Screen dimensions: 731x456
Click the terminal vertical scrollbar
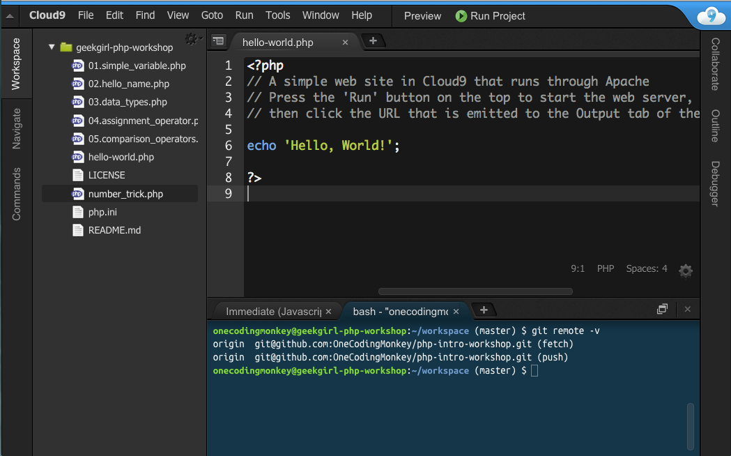click(691, 426)
